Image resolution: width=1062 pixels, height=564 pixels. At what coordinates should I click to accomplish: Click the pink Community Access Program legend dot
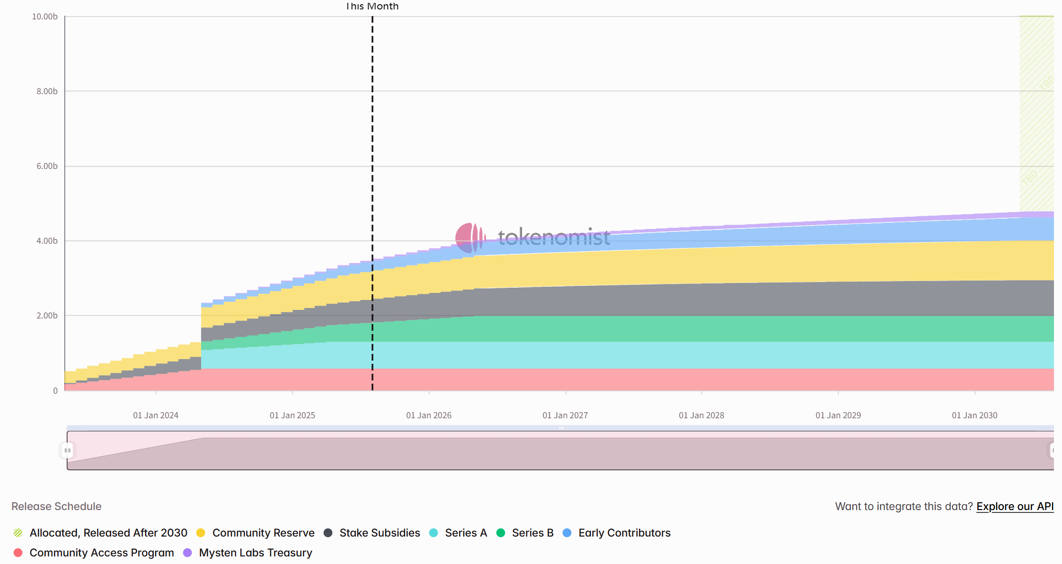click(18, 552)
